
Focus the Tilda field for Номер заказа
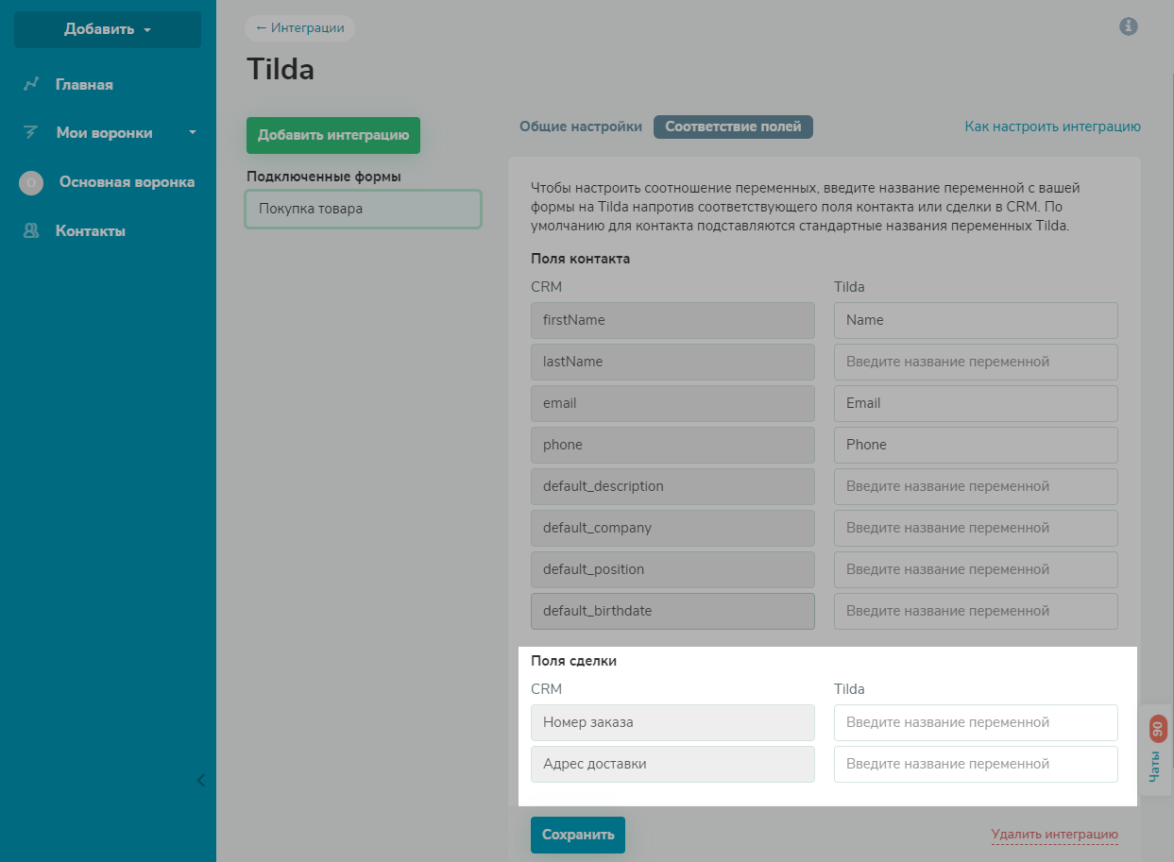coord(976,722)
